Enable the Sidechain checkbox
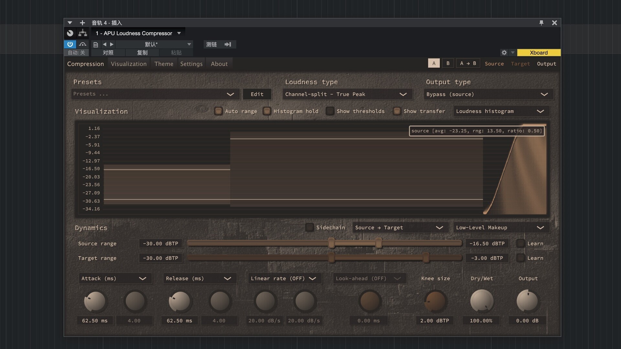621x349 pixels. [309, 227]
